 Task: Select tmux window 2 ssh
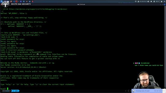pyautogui.click(x=15, y=91)
